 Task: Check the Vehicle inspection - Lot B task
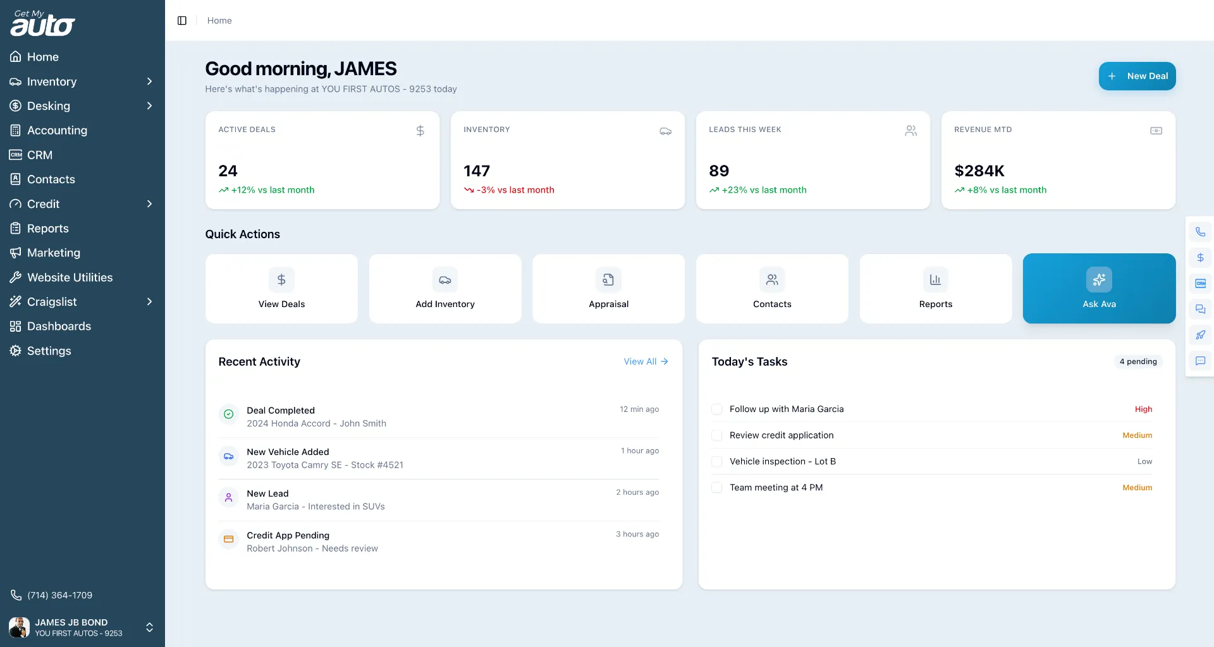point(716,461)
